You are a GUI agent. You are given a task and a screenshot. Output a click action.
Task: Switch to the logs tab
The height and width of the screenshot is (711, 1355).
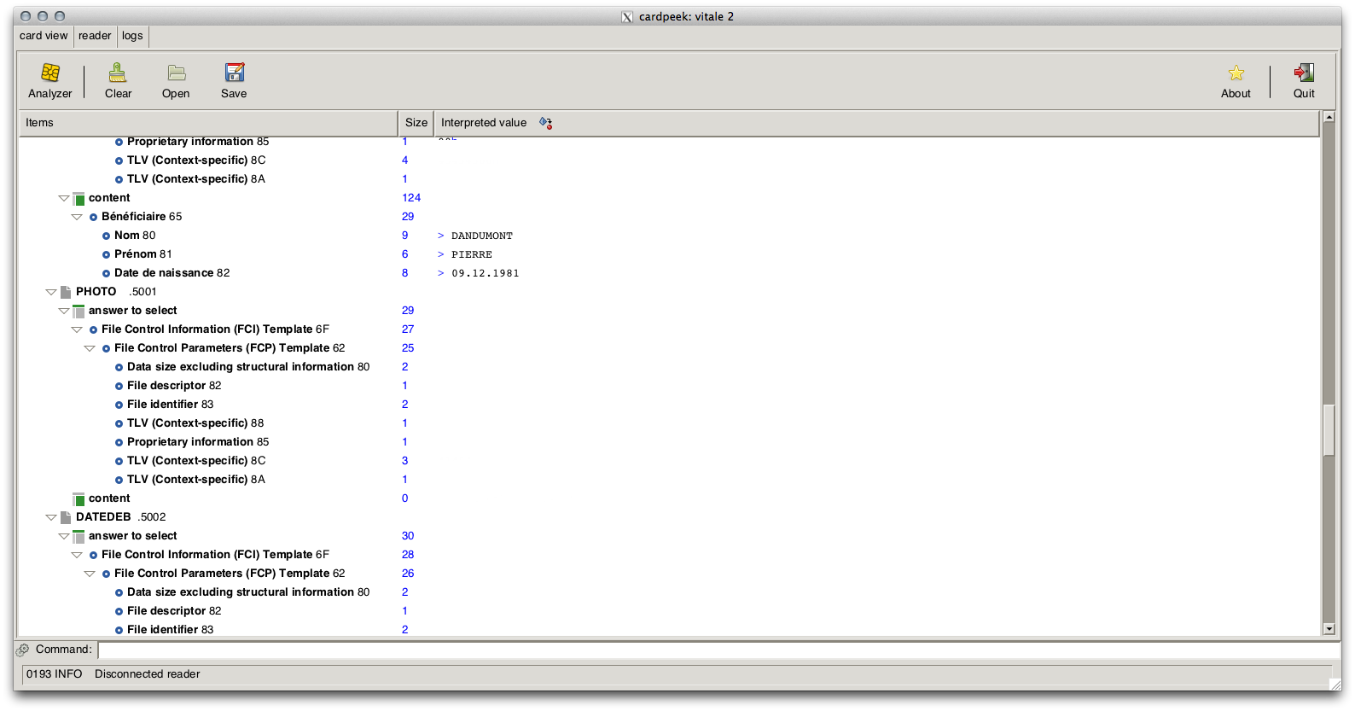pyautogui.click(x=132, y=36)
